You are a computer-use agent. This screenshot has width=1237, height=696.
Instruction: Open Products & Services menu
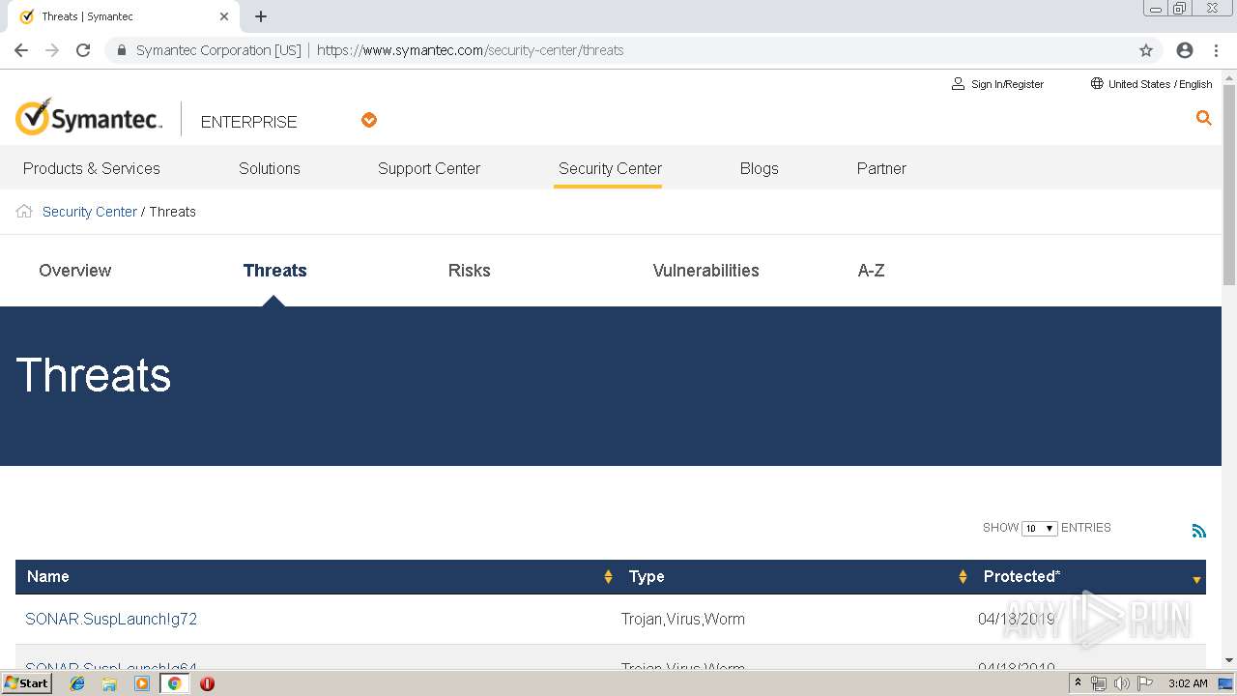92,168
